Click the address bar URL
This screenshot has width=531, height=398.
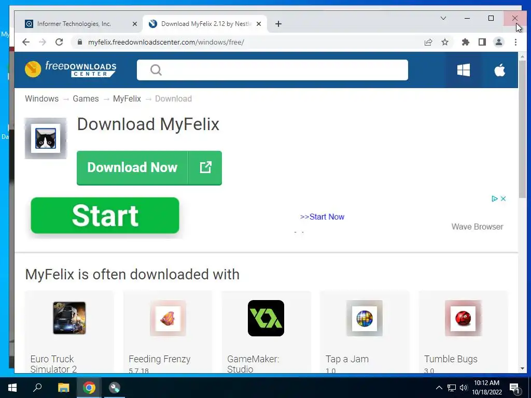pyautogui.click(x=166, y=42)
